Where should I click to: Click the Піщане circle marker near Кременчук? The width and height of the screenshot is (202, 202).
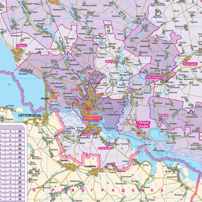coord(80,90)
